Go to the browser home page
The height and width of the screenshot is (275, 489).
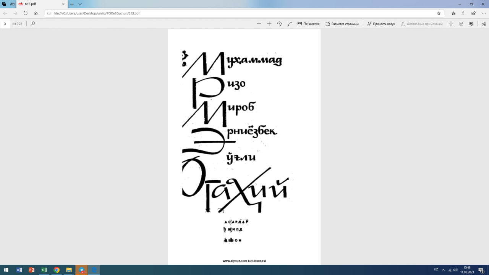36,13
